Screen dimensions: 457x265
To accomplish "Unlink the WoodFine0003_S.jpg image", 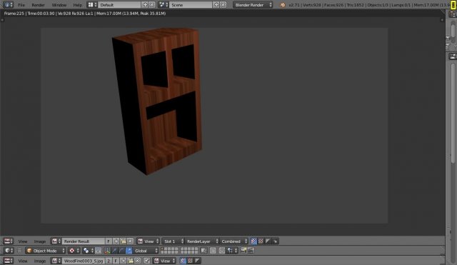I will click(x=138, y=261).
